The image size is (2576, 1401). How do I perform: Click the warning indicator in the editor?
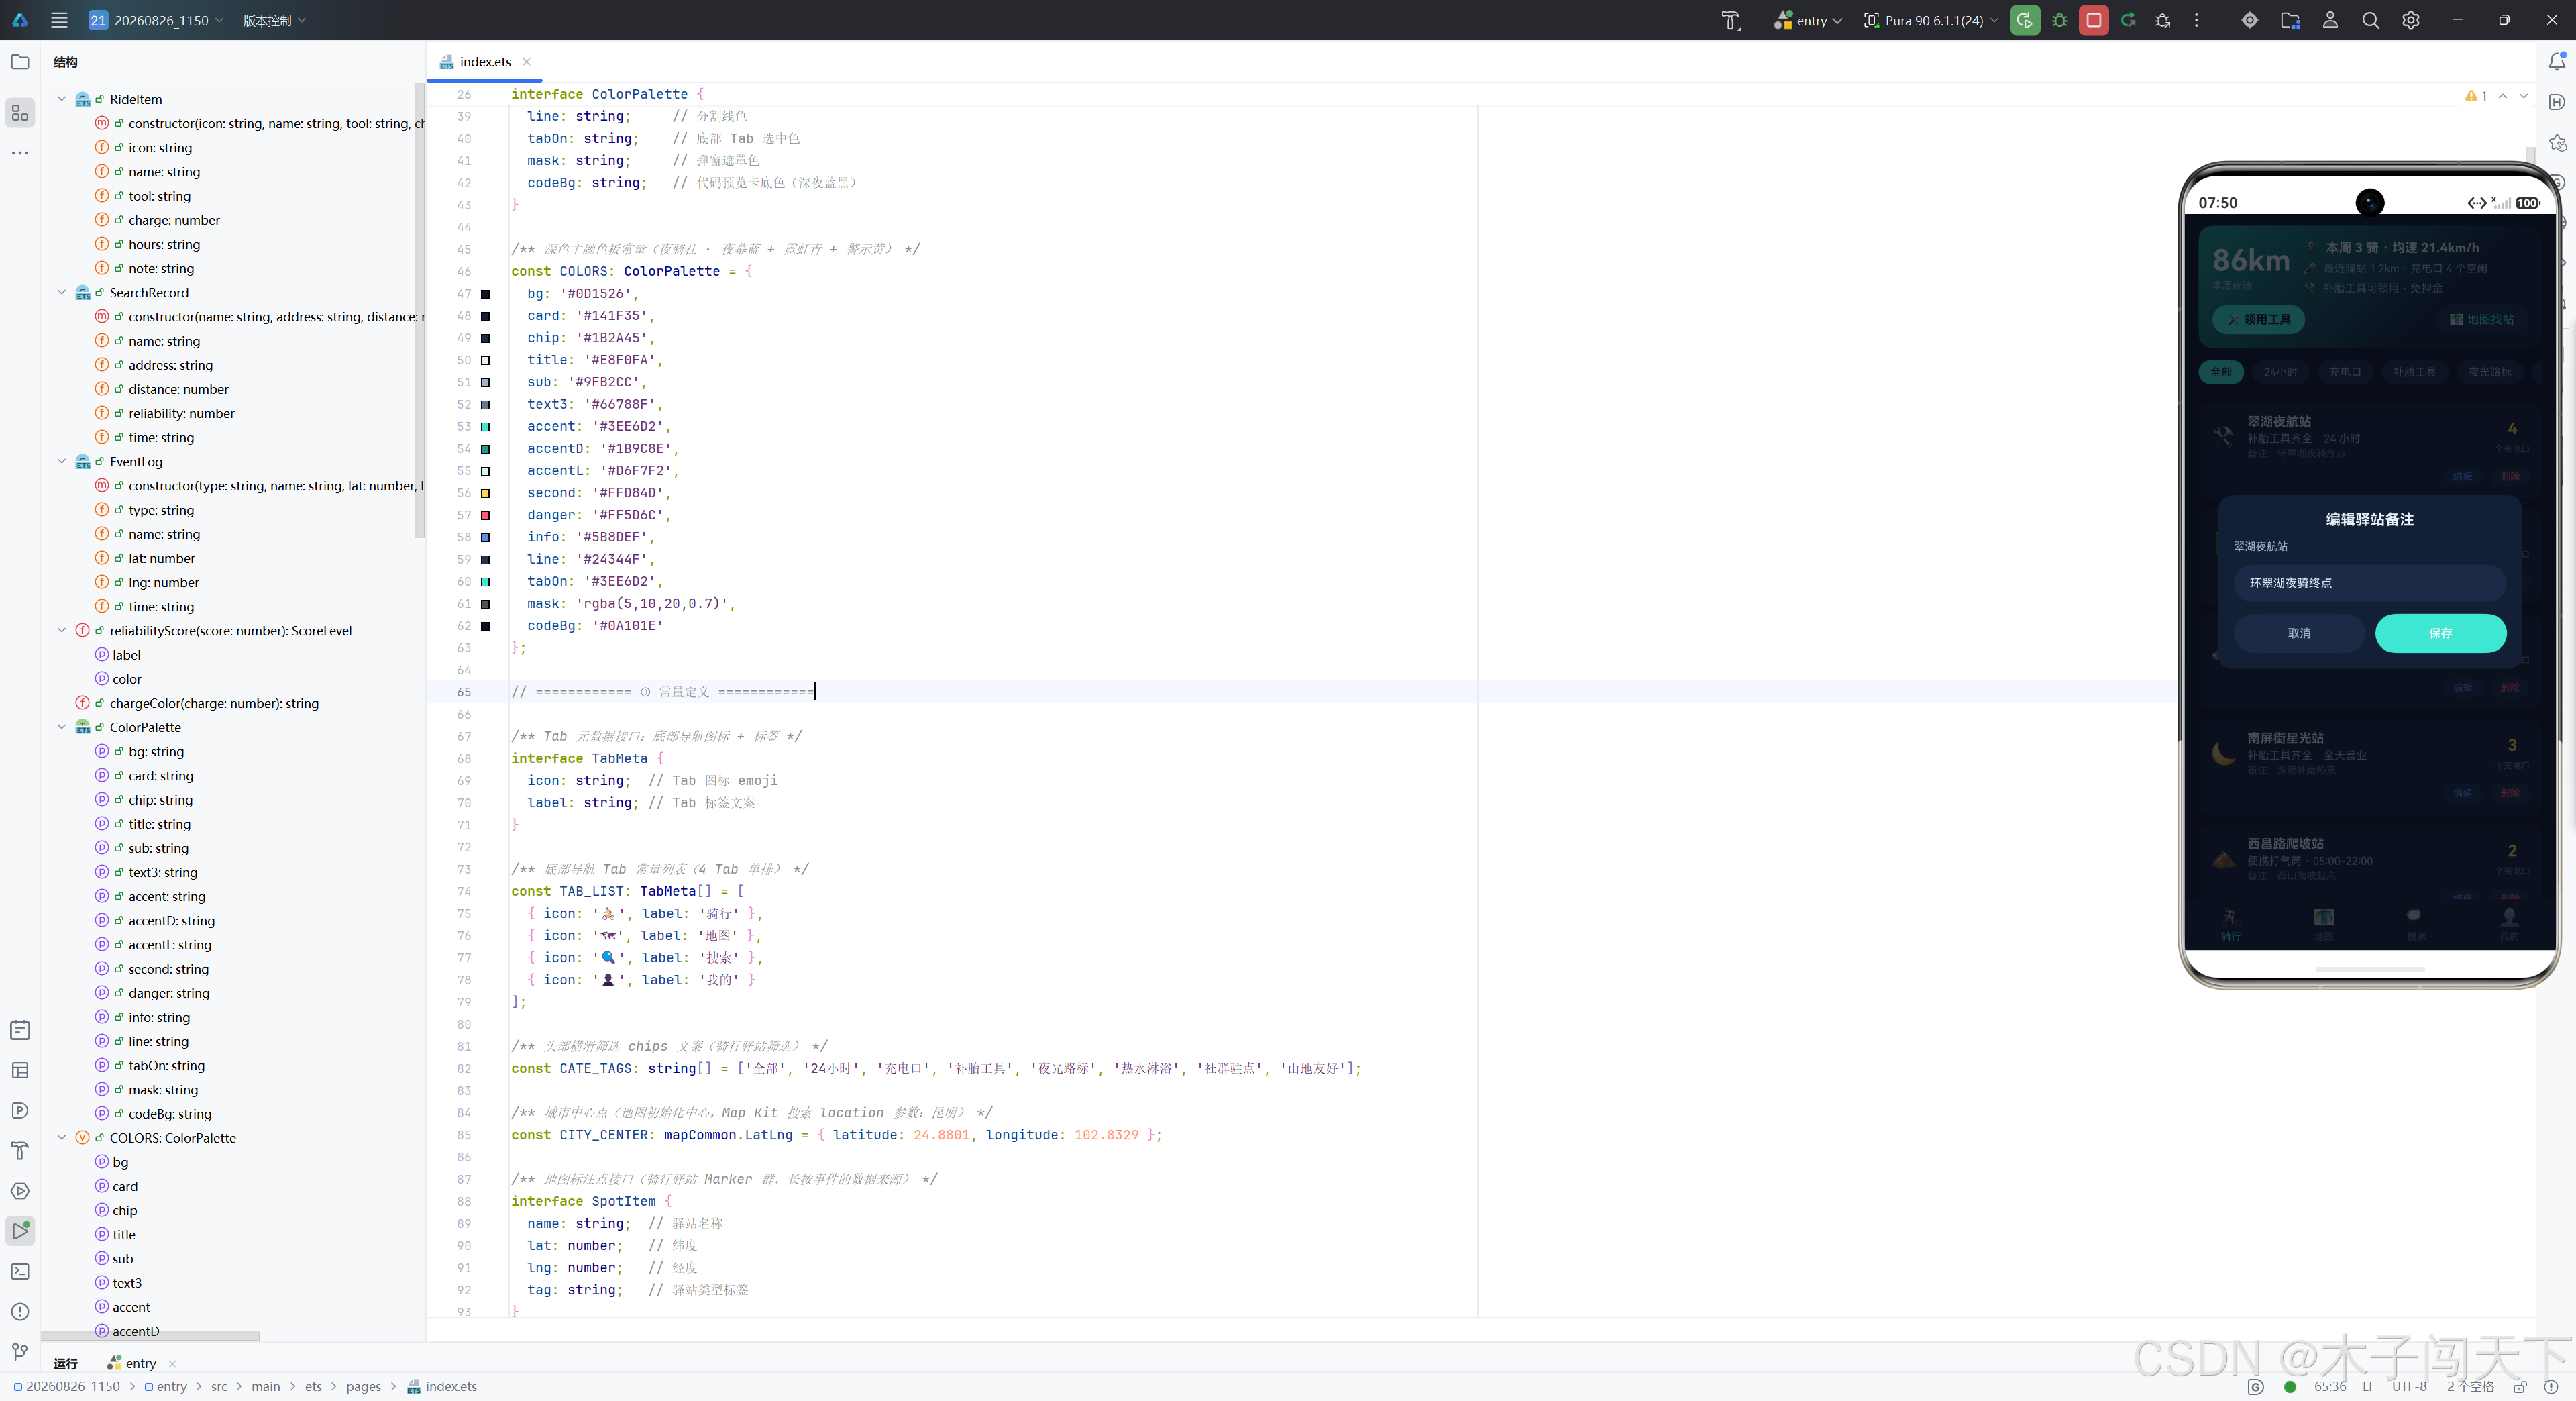click(2476, 96)
